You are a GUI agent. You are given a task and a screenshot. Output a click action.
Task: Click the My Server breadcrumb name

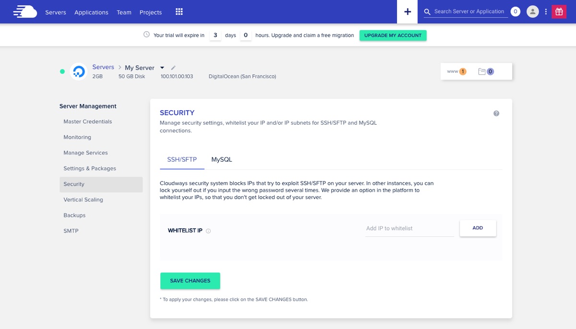[x=140, y=68]
